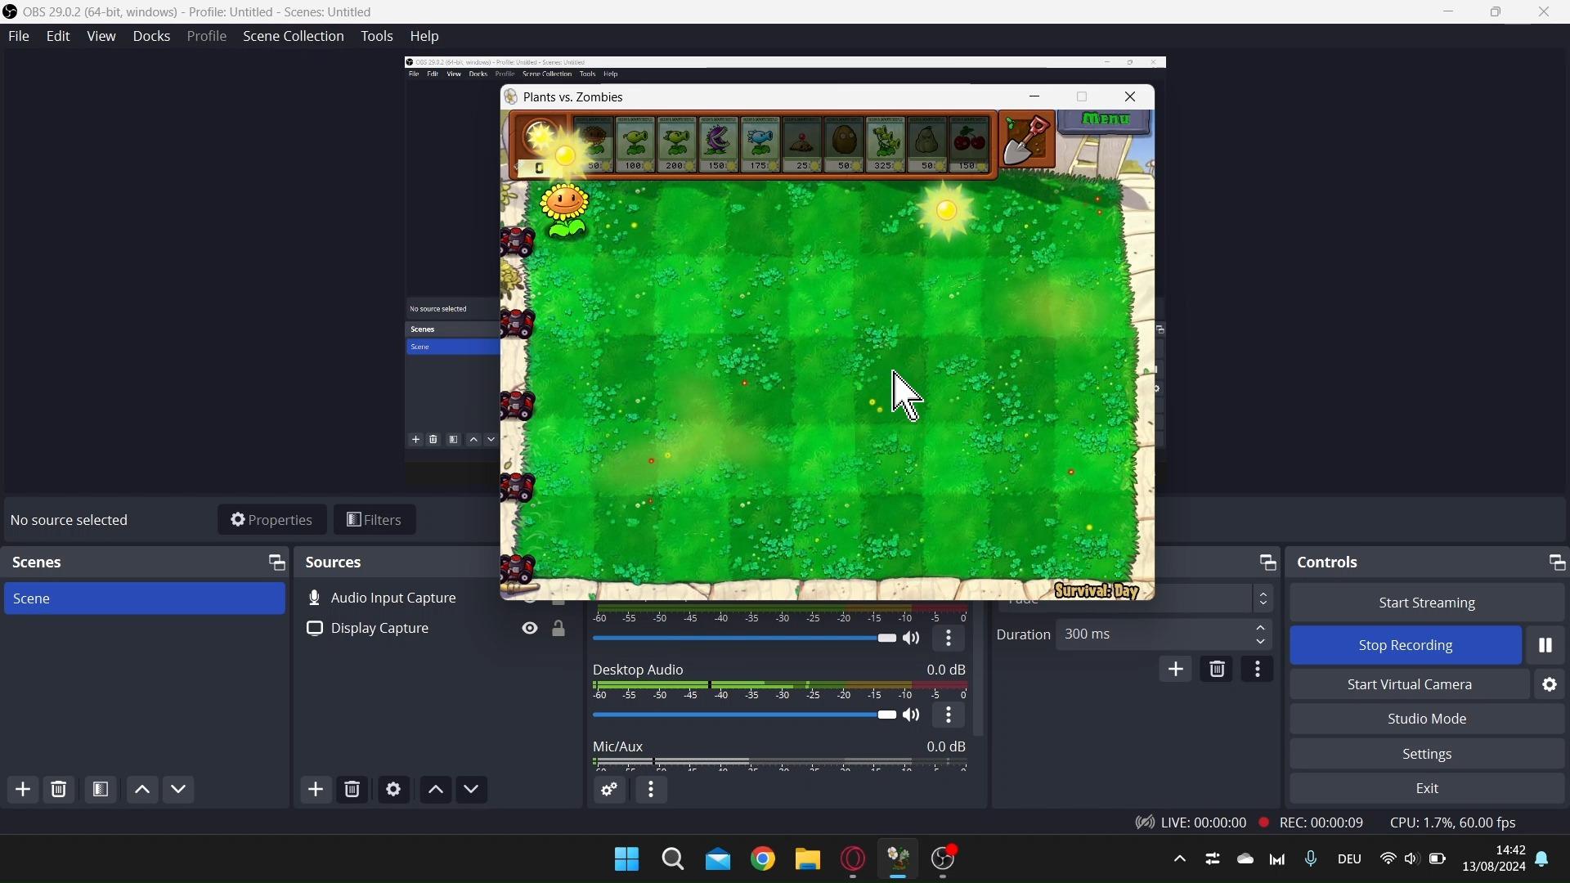Mute the upper audio channel speaker icon
The width and height of the screenshot is (1570, 883).
[913, 639]
